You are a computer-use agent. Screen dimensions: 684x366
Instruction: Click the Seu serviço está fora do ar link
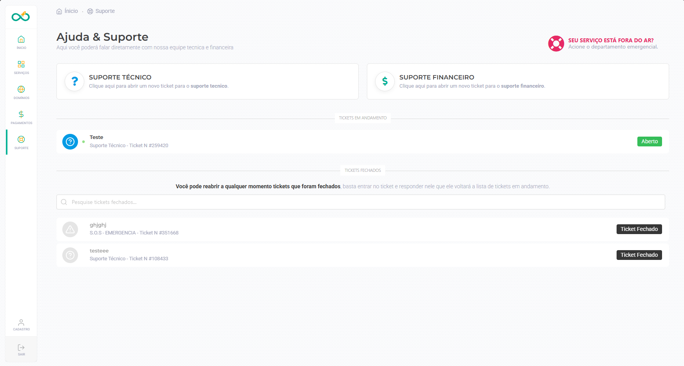coord(611,40)
